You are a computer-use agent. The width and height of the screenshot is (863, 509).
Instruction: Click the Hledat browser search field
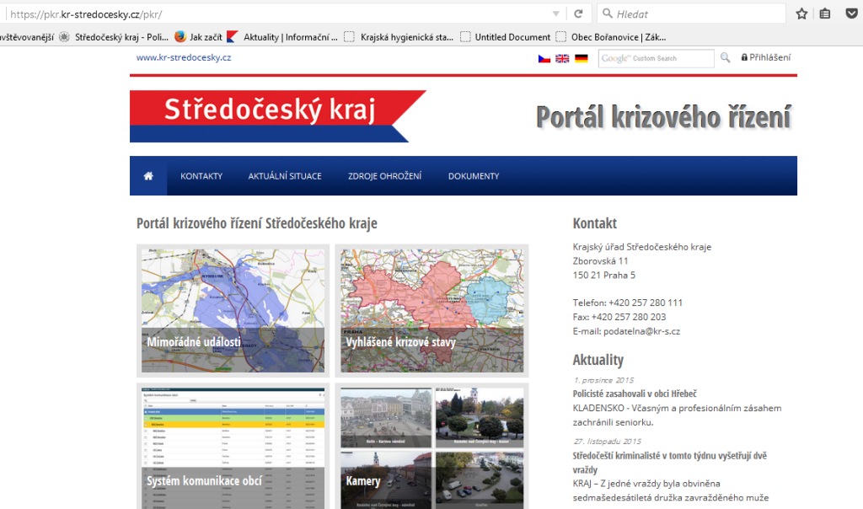pyautogui.click(x=691, y=13)
